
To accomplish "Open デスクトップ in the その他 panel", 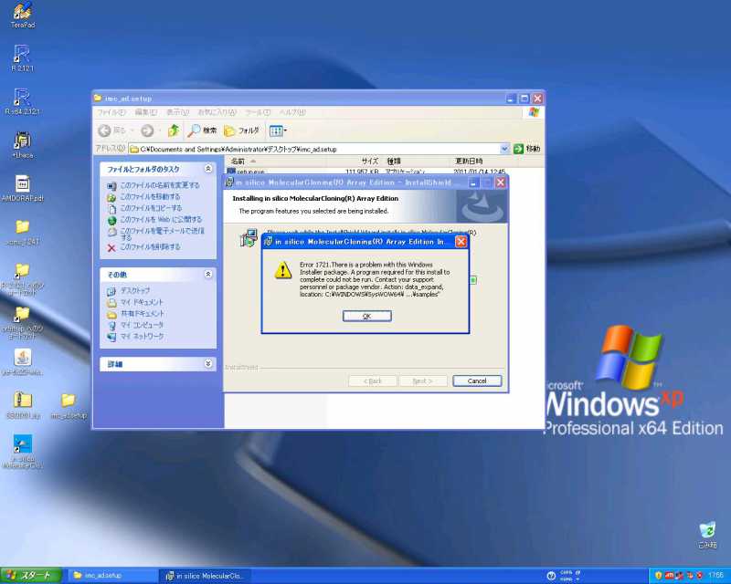I will (x=135, y=290).
